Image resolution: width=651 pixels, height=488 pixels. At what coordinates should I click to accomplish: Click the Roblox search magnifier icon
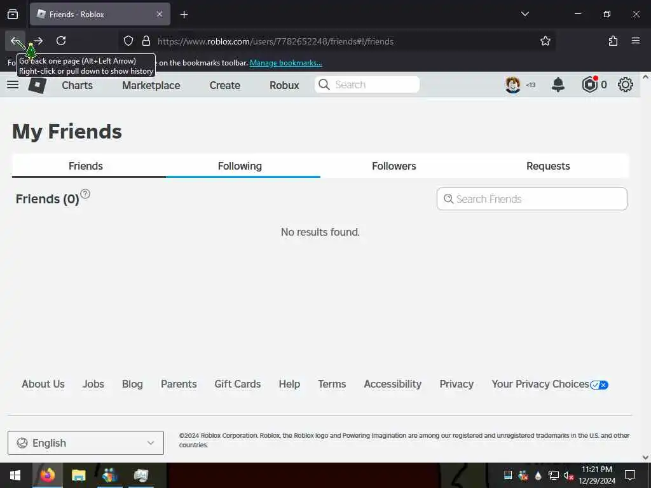tap(324, 85)
